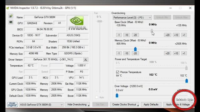Viewport: 200px width, 112px height.
Task: Click Base Clock Offset +10 button
Action: pos(176,35)
